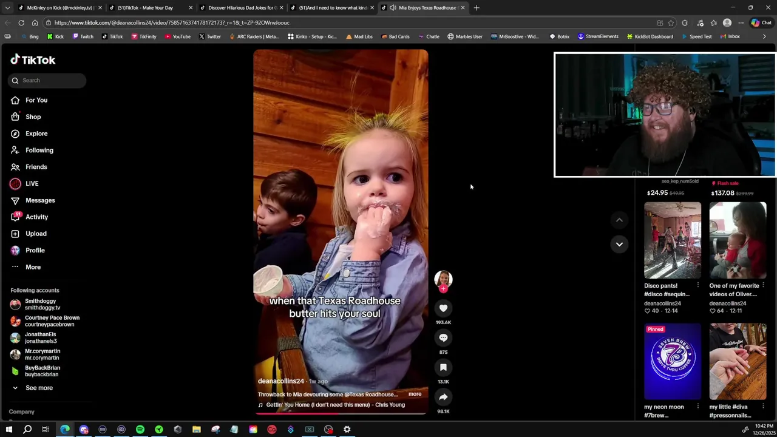Open options for Disco pants video
777x437 pixels.
coord(697,285)
